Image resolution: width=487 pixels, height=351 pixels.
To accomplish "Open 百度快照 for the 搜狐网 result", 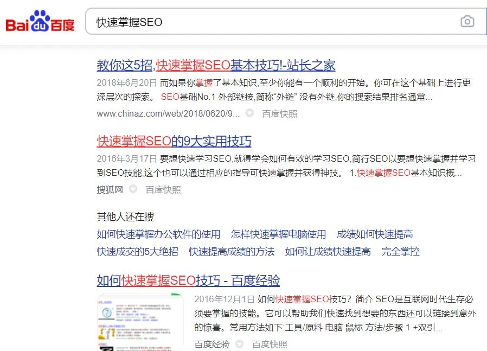I will click(x=163, y=189).
